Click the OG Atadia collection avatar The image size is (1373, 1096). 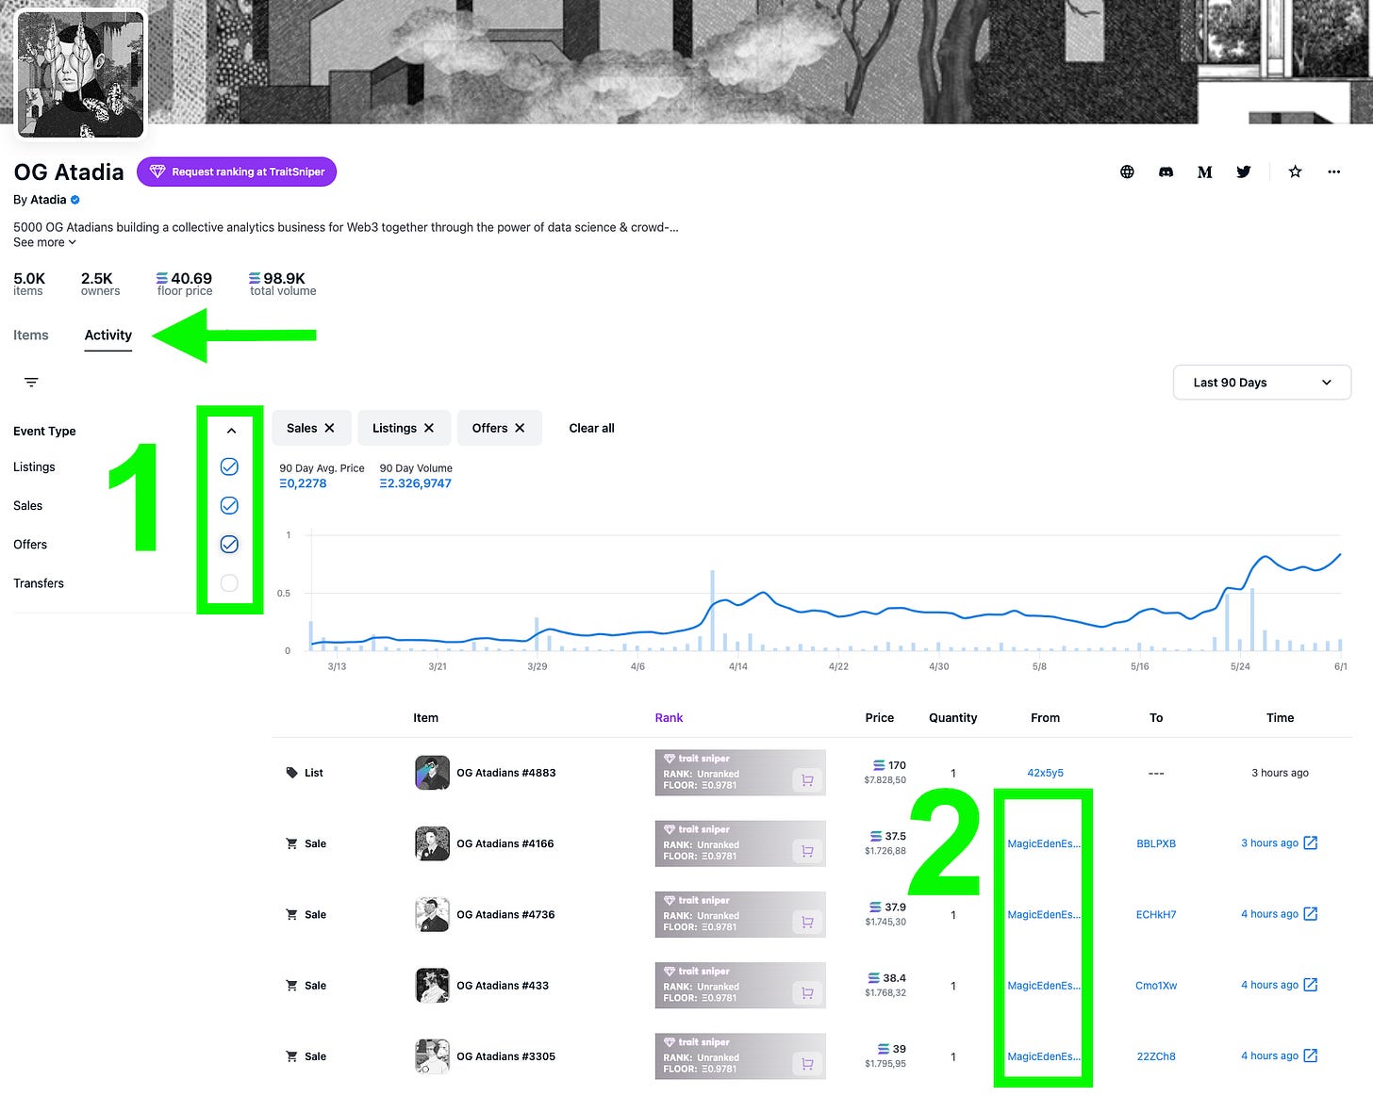(81, 74)
